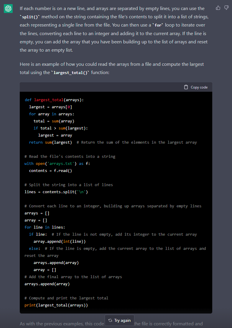232x328 pixels.
Task: Click the text 'the array to an empty list.'
Action: 46,50
